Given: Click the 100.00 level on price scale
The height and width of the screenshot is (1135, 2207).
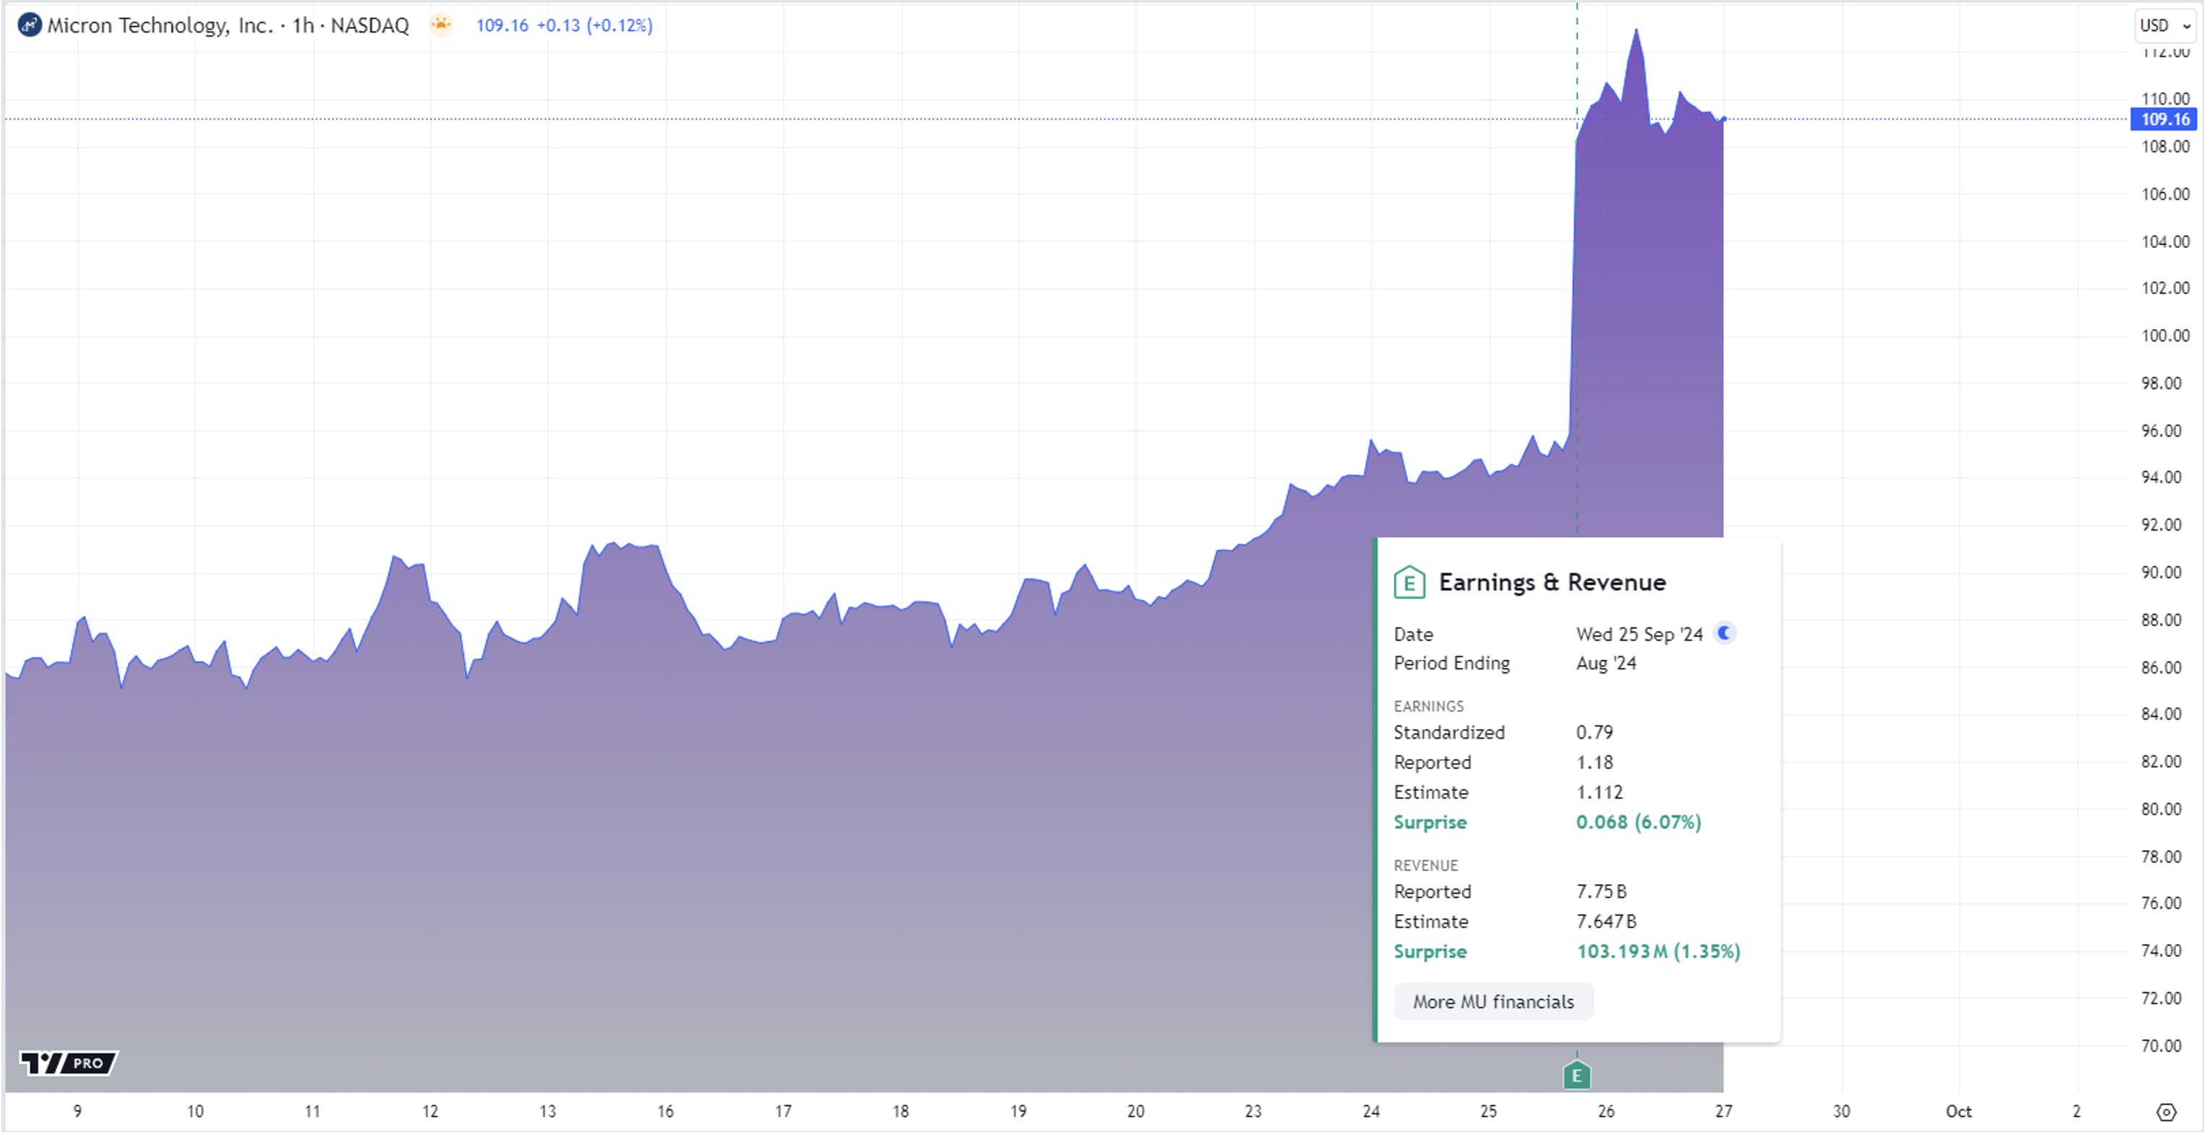Looking at the screenshot, I should [2165, 335].
